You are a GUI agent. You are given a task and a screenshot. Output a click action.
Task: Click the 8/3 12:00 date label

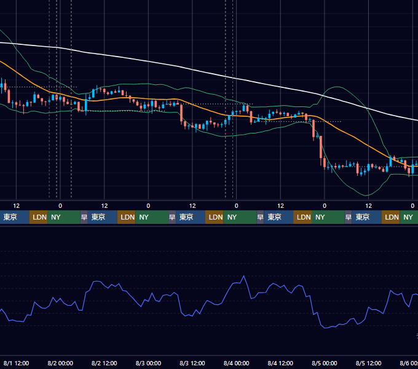[192, 363]
